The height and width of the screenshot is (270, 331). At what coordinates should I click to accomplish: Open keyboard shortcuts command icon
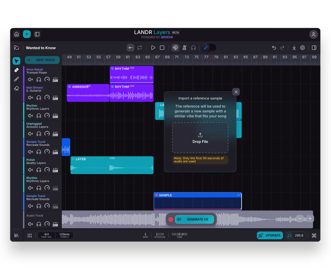click(314, 236)
